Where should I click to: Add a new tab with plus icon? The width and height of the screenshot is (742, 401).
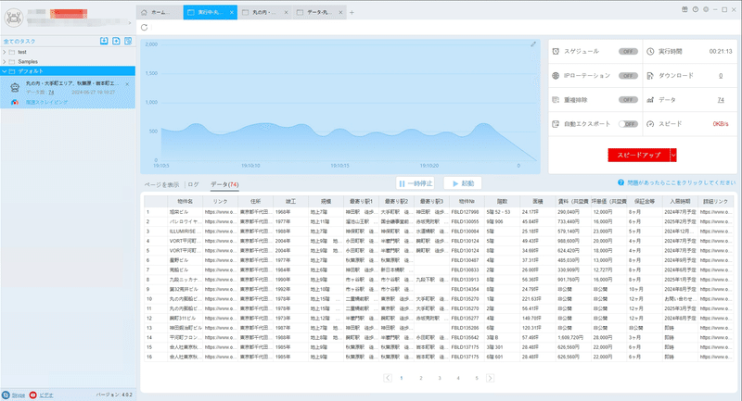(352, 13)
